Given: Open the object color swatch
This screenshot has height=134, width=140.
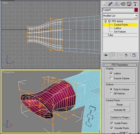Looking at the screenshot, I should click(136, 10).
